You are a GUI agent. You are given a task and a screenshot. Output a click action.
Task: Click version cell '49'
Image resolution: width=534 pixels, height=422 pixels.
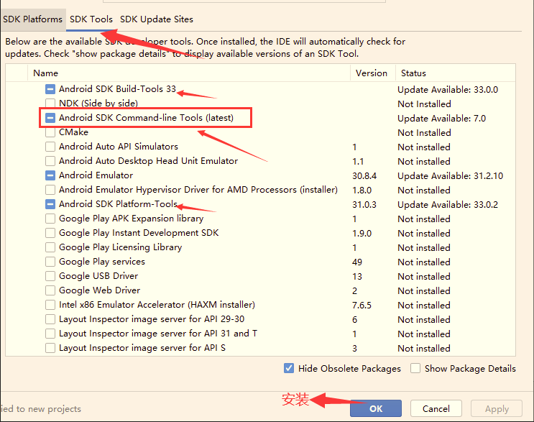(x=357, y=262)
